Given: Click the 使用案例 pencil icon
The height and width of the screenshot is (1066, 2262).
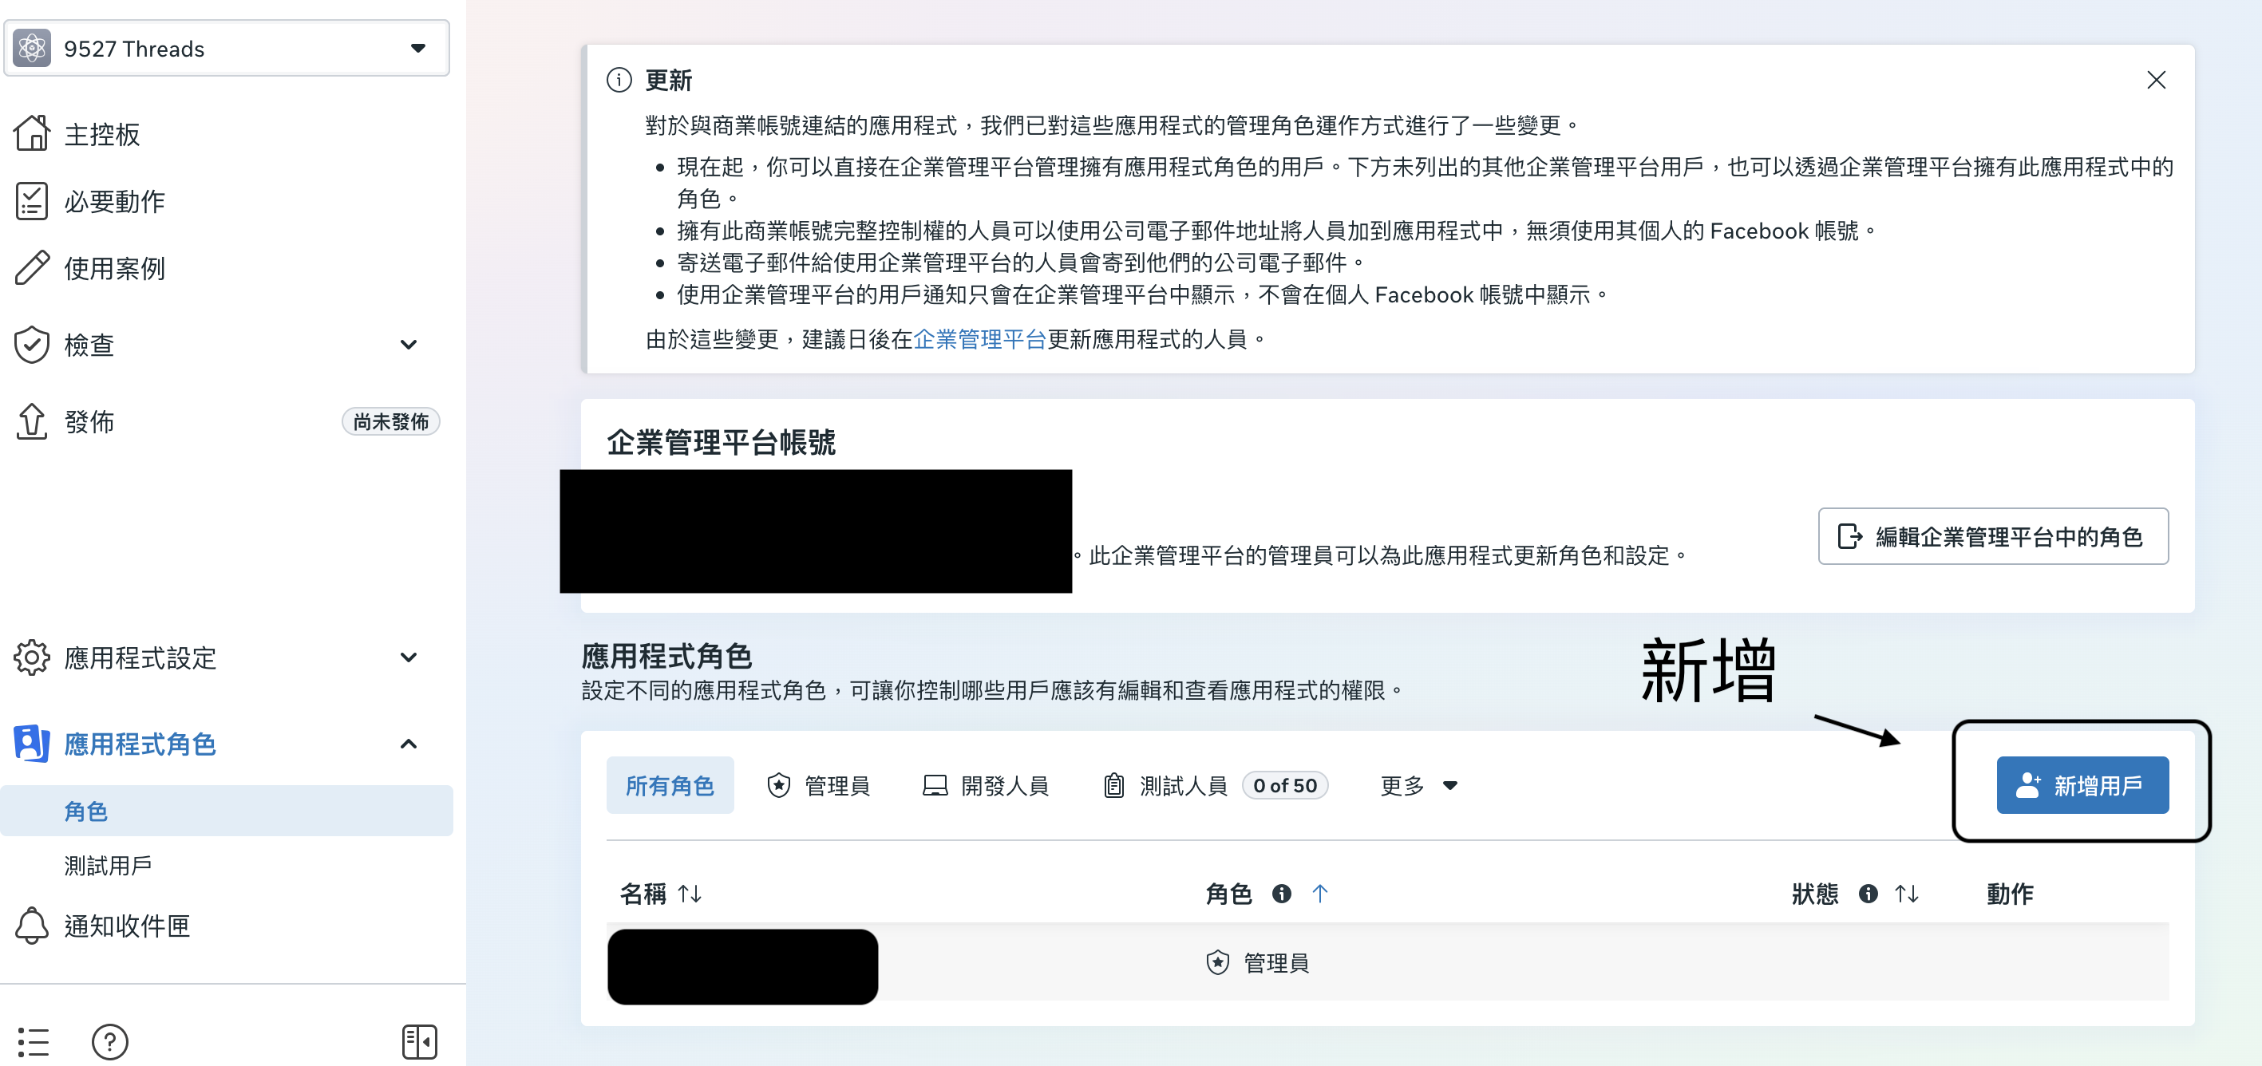Looking at the screenshot, I should pos(33,268).
